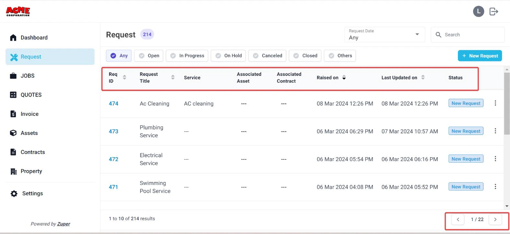Click the Settings gear icon
Screen dimensions: 510x234
[14, 194]
